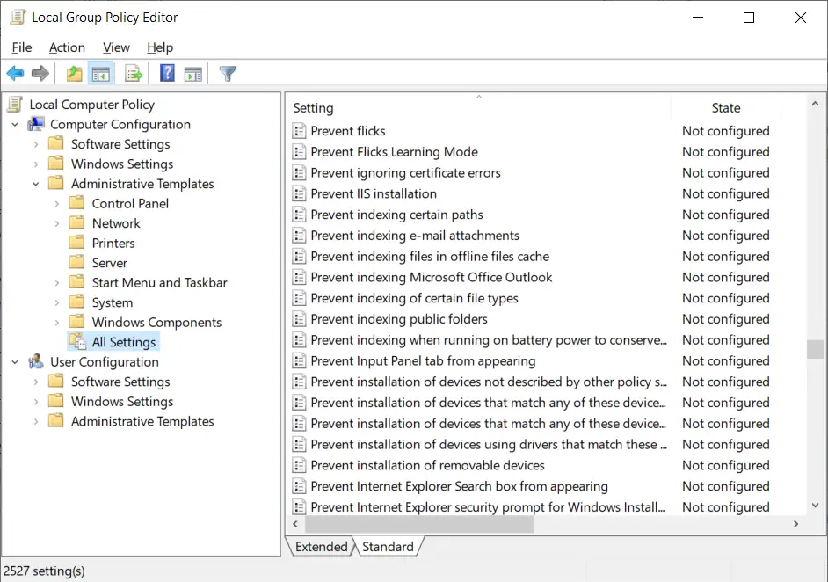Click policy icon beside Prevent indexing e-mail attachments
This screenshot has height=582, width=828.
pyautogui.click(x=299, y=235)
